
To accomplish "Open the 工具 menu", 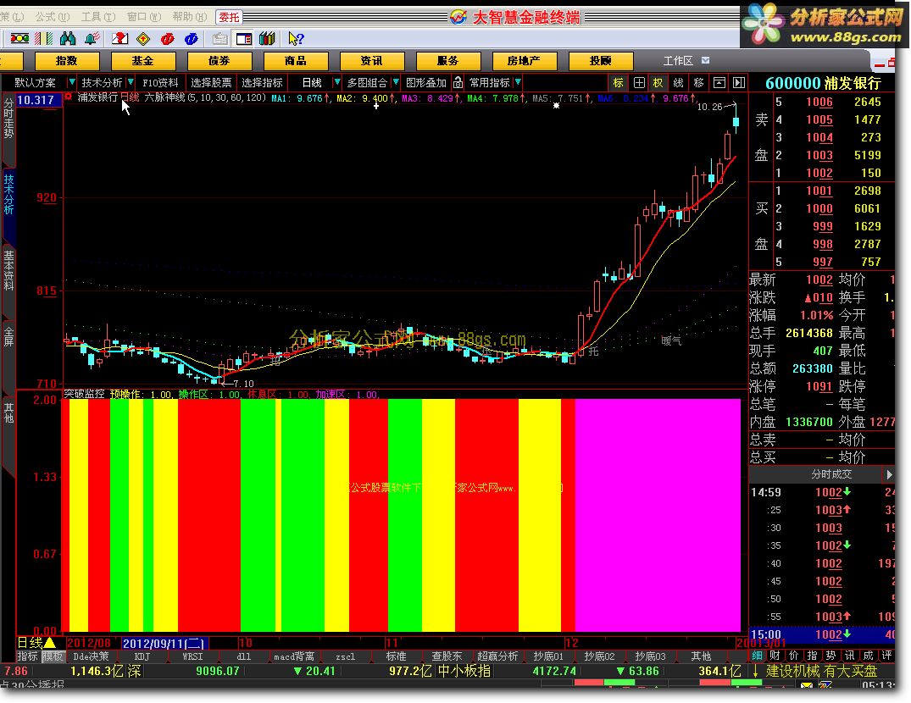I will point(97,17).
